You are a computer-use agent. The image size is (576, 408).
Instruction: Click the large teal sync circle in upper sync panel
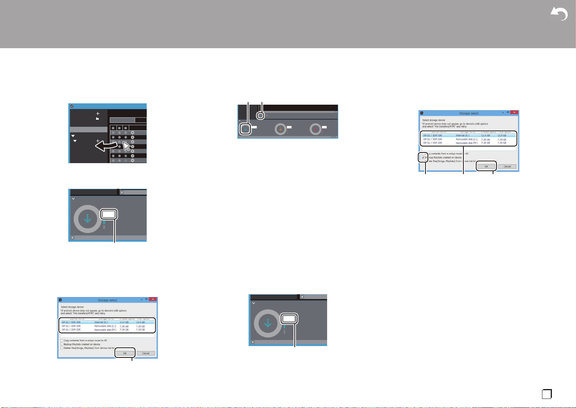(88, 218)
